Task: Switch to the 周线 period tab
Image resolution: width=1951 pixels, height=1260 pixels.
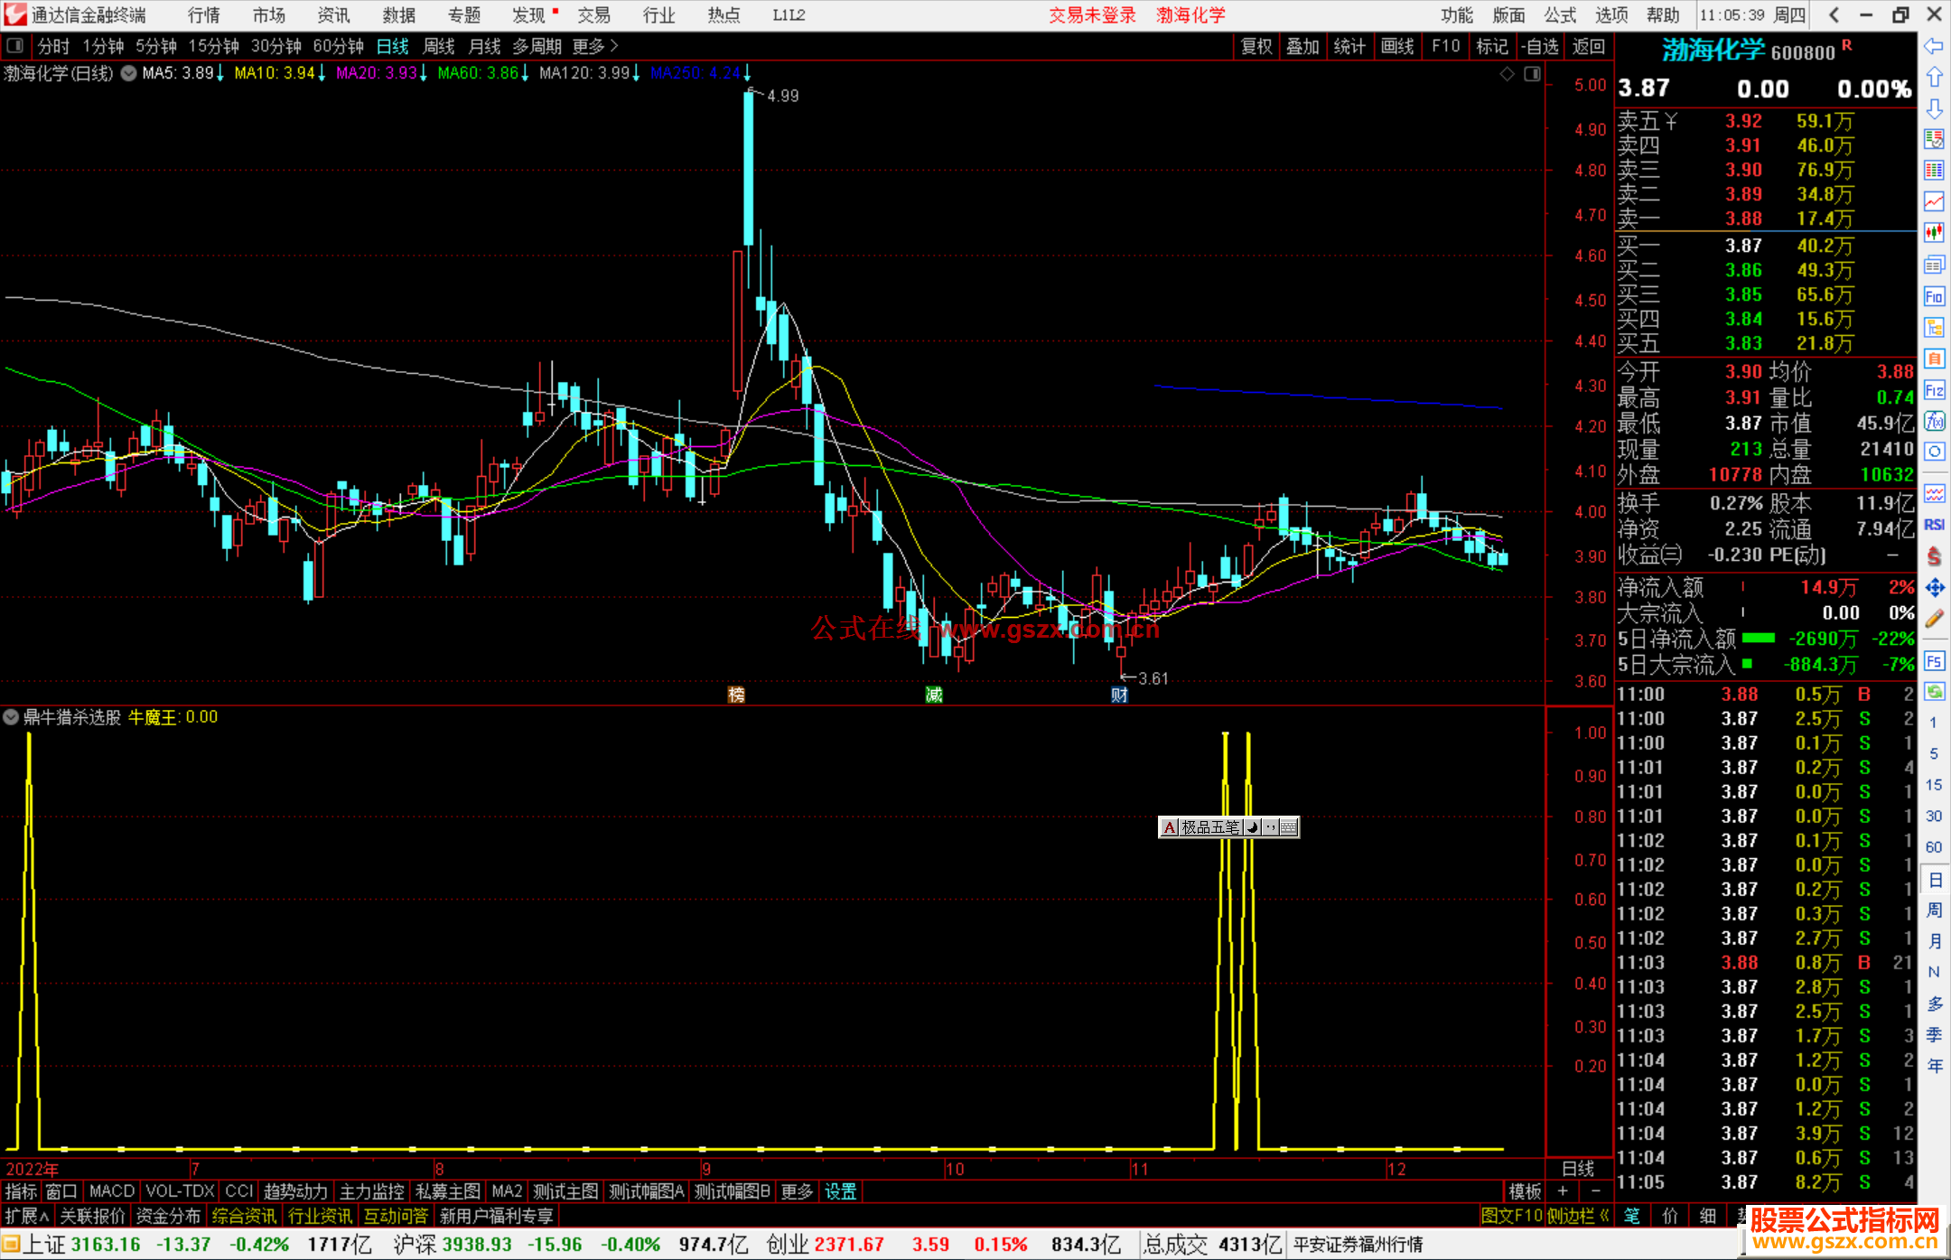Action: point(438,46)
